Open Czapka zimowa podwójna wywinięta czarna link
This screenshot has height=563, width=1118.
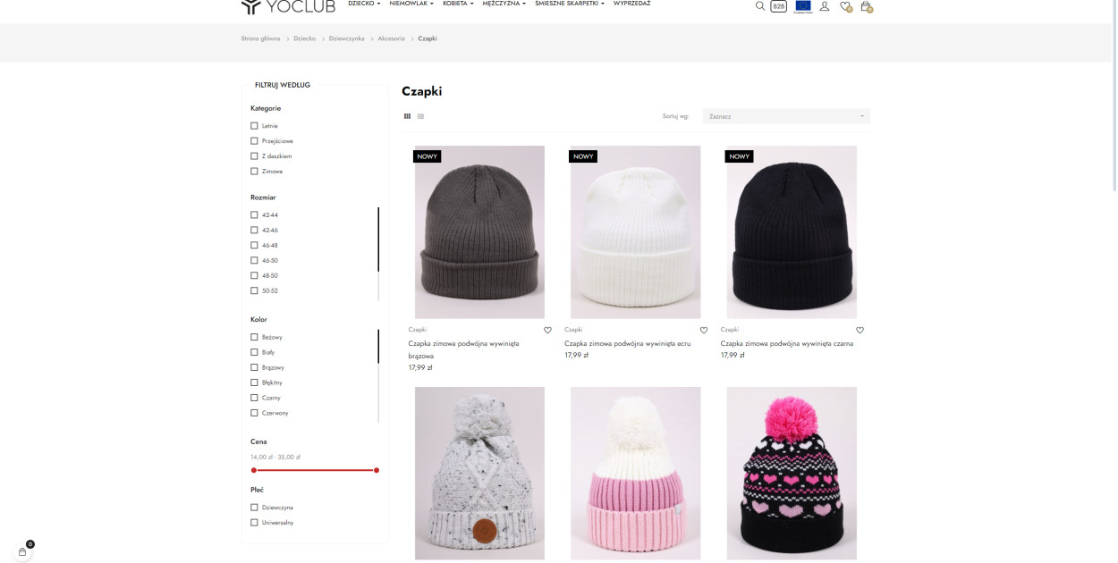click(787, 343)
